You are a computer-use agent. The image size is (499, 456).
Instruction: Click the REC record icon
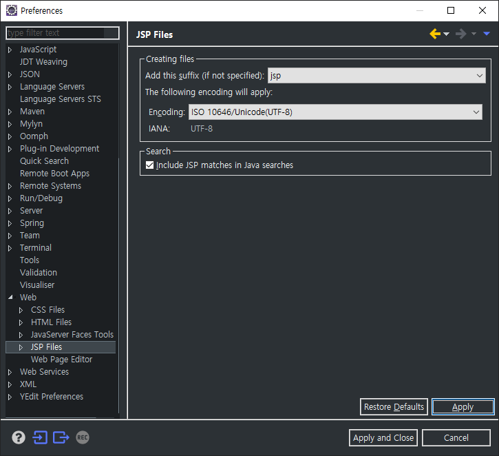click(x=83, y=437)
